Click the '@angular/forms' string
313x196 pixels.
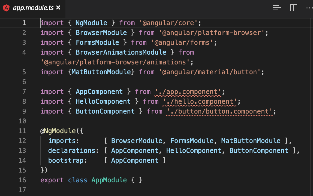(182, 43)
